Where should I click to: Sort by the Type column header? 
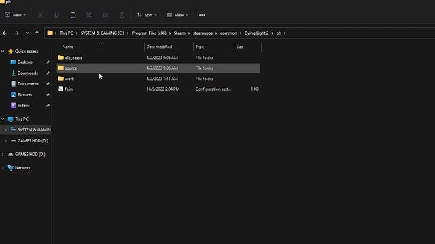[200, 47]
